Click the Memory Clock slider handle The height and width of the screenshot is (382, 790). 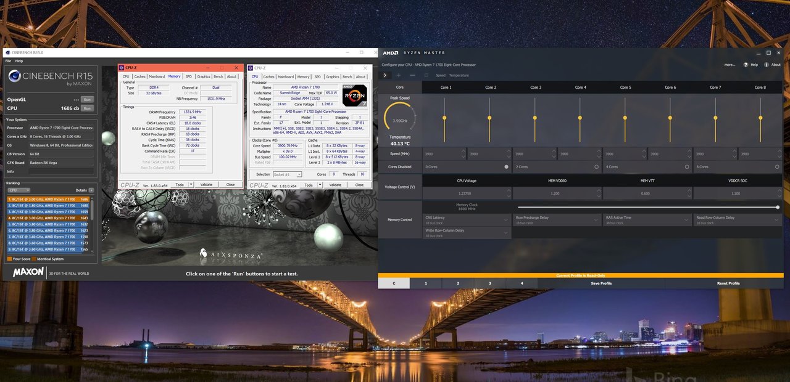click(x=778, y=207)
